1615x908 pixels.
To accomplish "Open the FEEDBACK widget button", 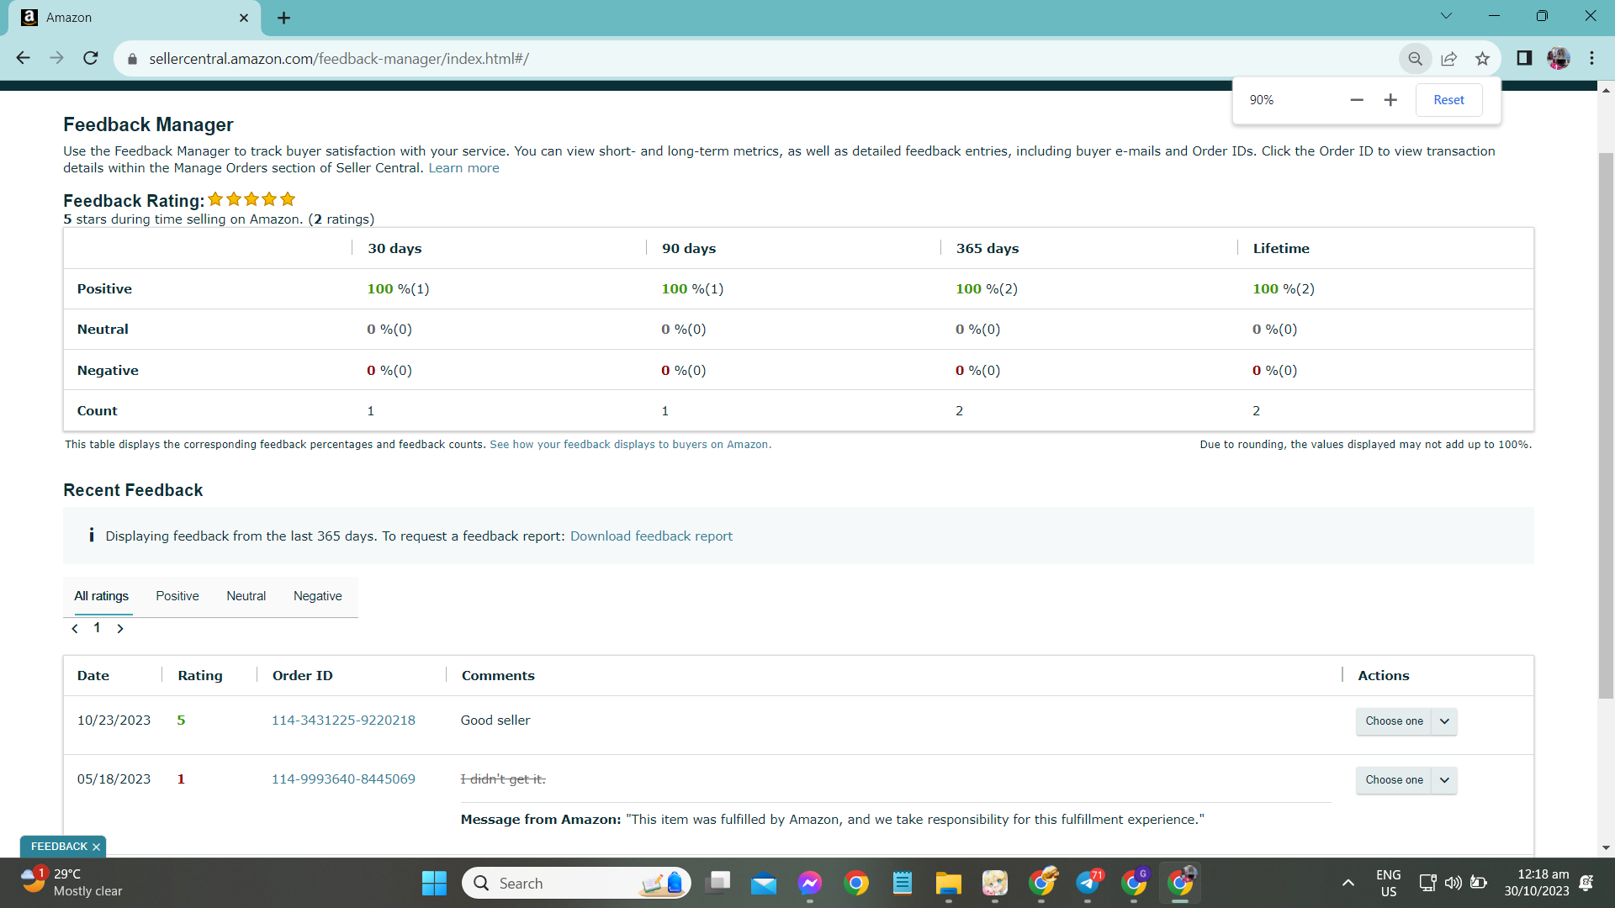I will tap(59, 847).
